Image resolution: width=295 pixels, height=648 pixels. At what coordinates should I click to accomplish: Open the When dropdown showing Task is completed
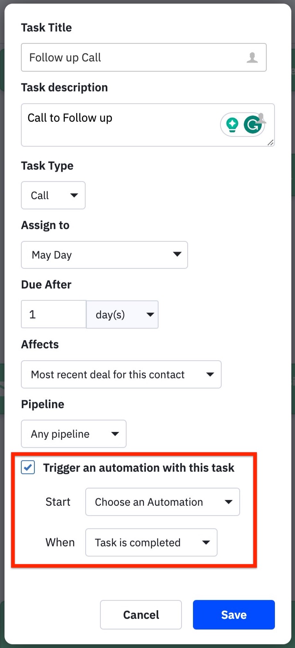[x=151, y=542]
